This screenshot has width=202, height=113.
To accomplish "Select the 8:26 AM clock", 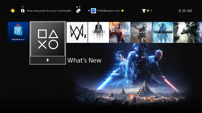I will click(x=185, y=11).
